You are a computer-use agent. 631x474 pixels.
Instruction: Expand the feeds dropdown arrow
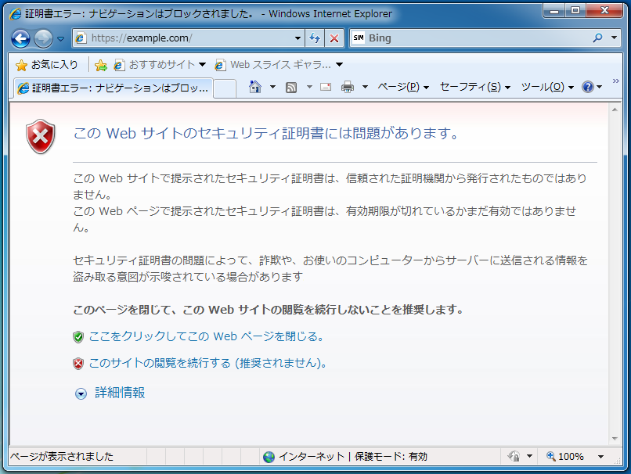309,87
